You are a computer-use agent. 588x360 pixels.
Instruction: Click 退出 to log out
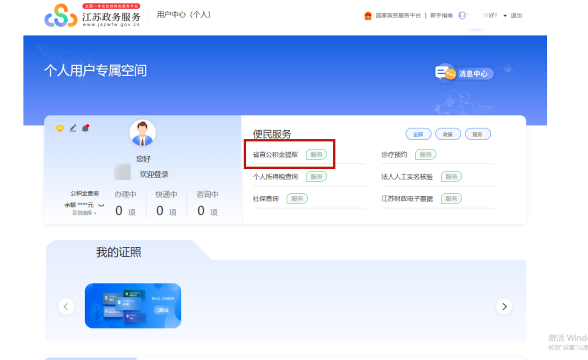click(x=516, y=16)
